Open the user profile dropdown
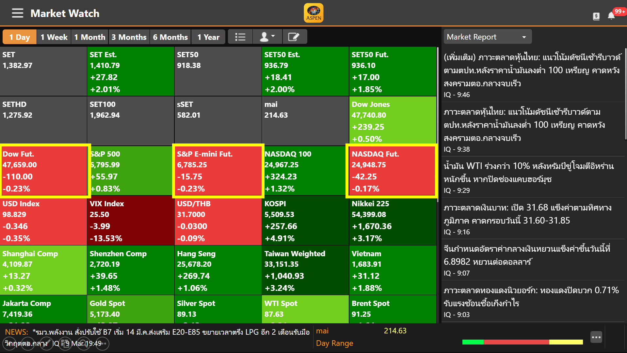This screenshot has height=353, width=627. click(x=267, y=37)
